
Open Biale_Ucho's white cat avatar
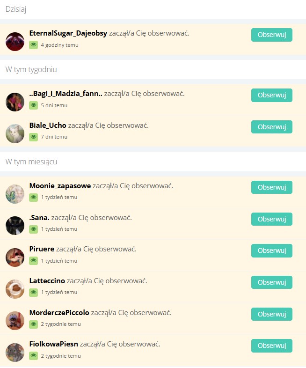coord(15,133)
